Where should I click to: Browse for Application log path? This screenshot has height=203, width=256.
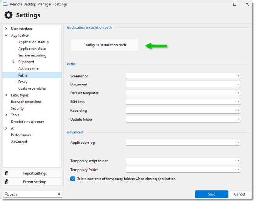click(x=237, y=142)
